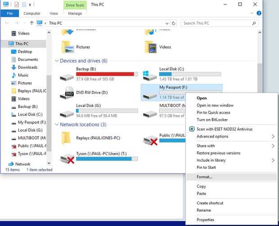Open Desktop in the navigation pane
Screen dimensions: 279x226
25,52
